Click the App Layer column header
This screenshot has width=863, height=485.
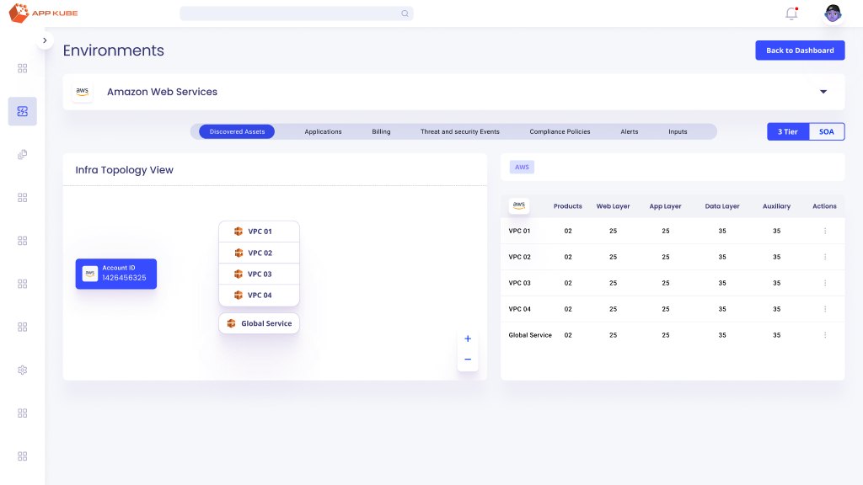click(x=666, y=206)
